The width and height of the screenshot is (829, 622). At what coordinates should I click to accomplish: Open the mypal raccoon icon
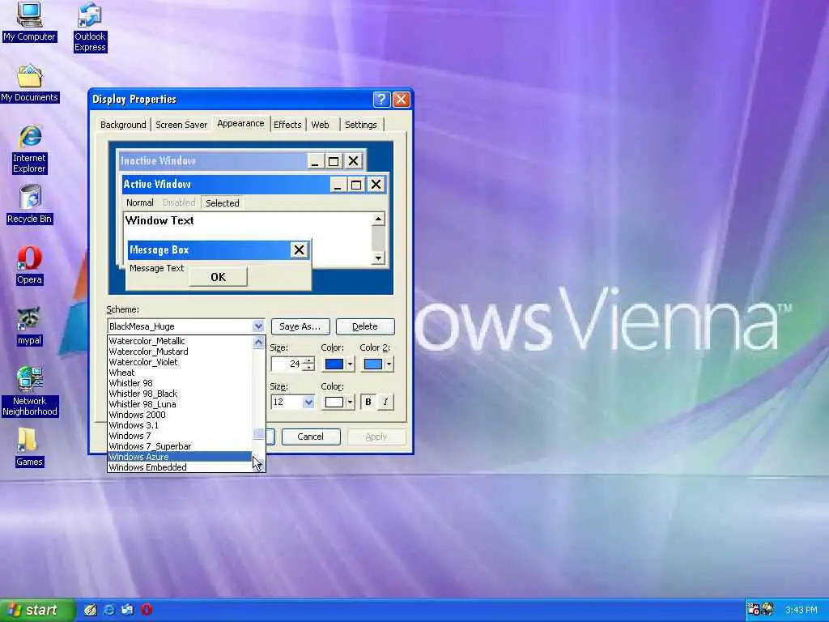tap(29, 326)
